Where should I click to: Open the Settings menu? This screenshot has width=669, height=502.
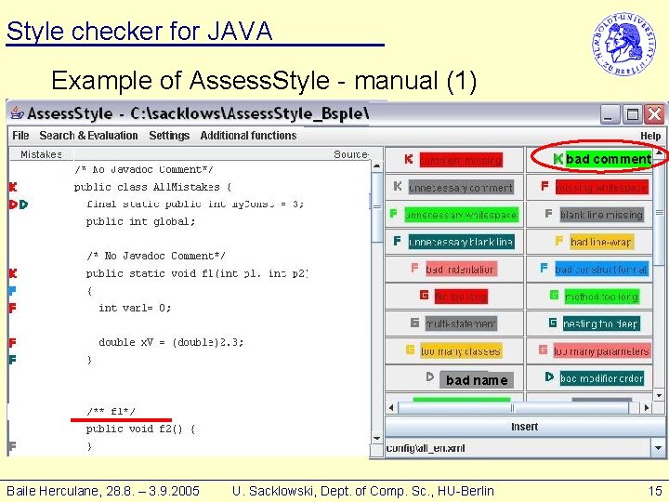169,136
